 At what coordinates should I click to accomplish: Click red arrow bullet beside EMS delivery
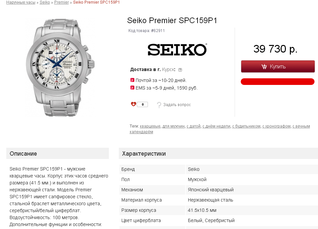click(x=132, y=88)
